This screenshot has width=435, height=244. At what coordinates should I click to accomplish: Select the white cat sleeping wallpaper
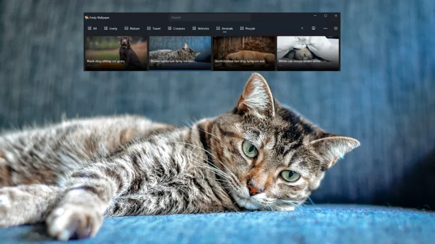(308, 53)
